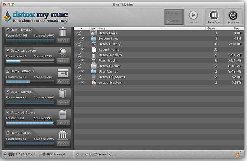This screenshot has height=161, width=247.
Task: Click the refresh arrow icon in status bar
Action: [x=95, y=154]
